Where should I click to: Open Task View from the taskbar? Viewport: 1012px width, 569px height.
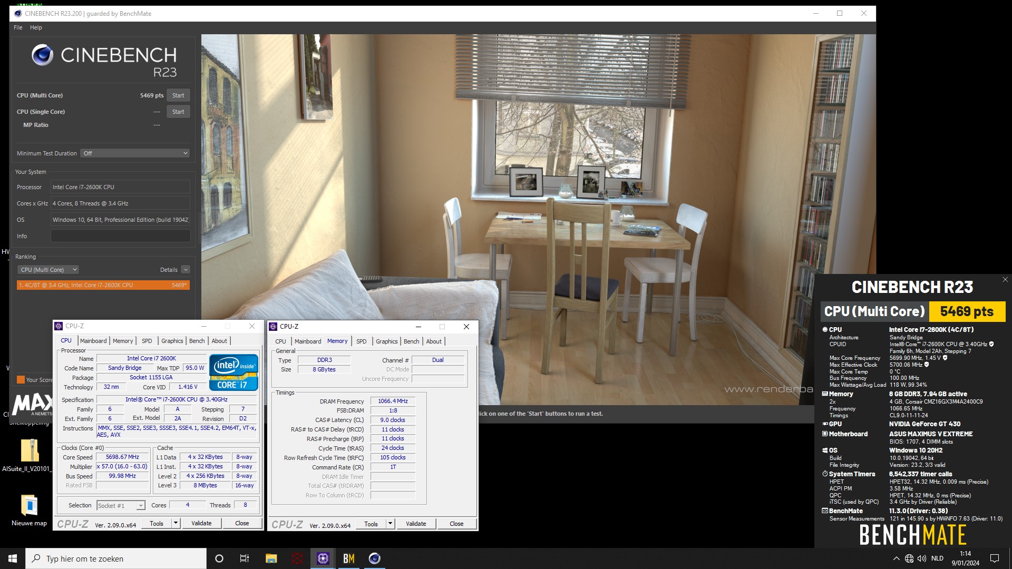[245, 558]
